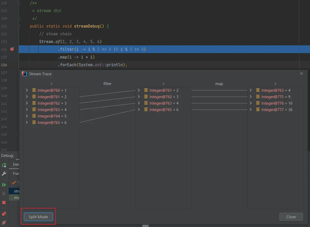310x227 pixels.
Task: Expand Integer@777 = 36 node
Action: [x=251, y=110]
